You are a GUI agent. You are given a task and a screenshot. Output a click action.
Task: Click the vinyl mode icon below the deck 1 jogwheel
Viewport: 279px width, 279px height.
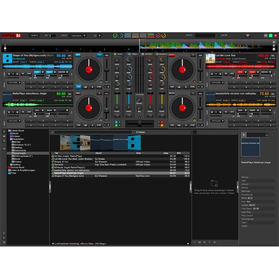point(101,82)
